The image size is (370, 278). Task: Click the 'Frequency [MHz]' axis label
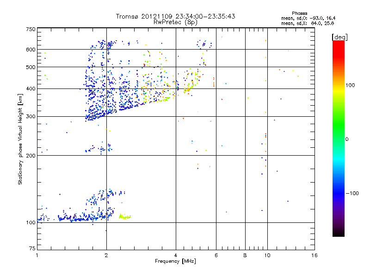tap(175, 261)
